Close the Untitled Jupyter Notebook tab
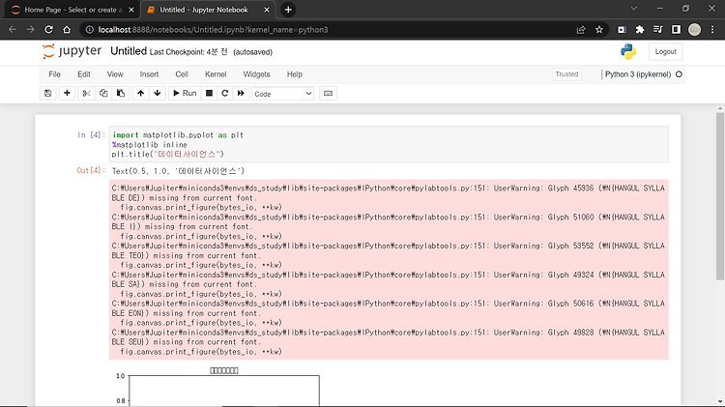 (267, 10)
